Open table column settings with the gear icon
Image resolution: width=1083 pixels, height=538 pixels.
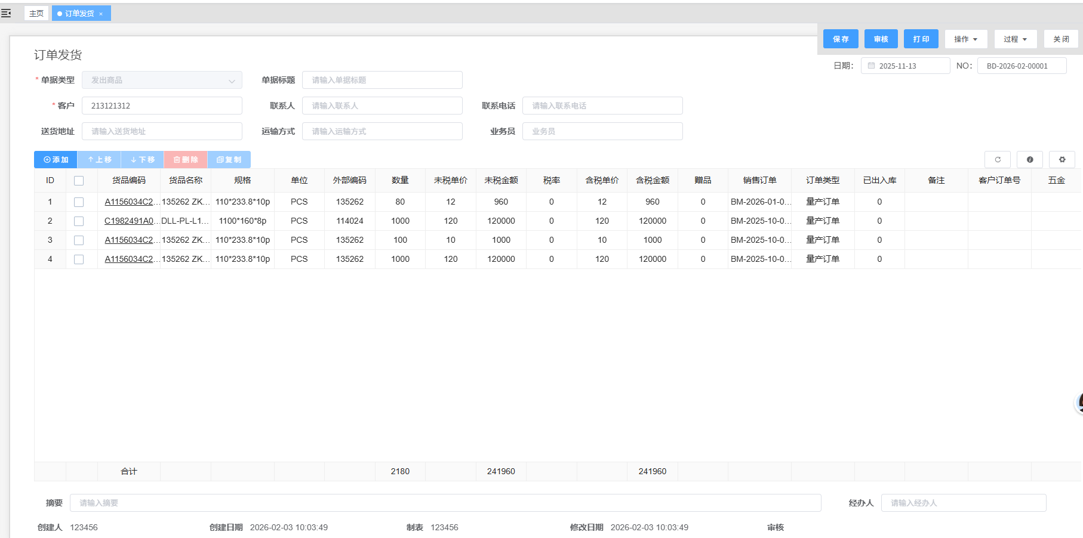pyautogui.click(x=1062, y=160)
